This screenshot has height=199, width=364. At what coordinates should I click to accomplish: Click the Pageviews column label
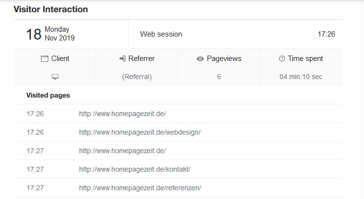pyautogui.click(x=224, y=59)
